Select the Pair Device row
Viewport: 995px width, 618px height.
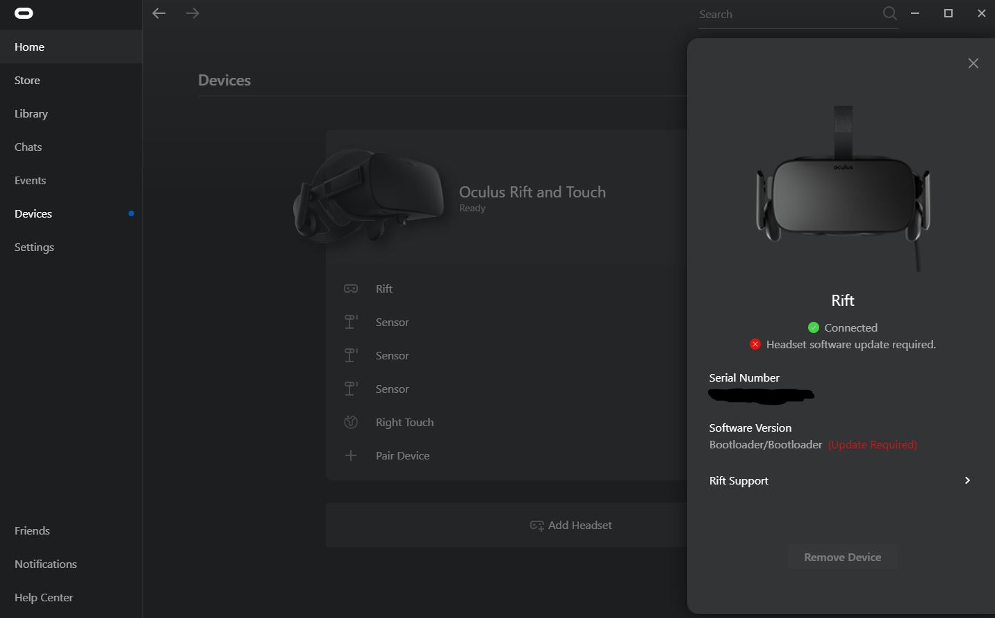(x=507, y=455)
